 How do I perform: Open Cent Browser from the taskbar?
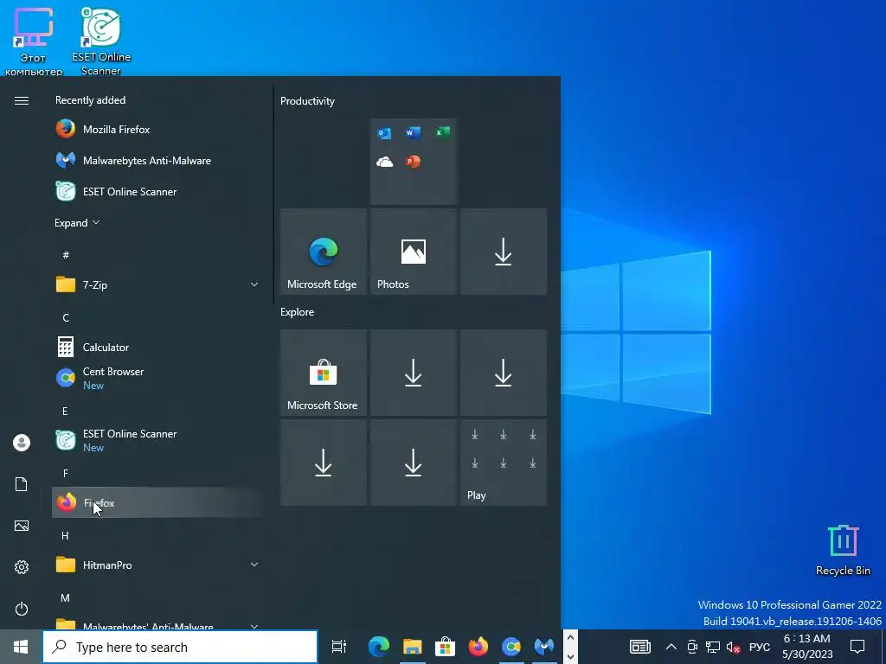(511, 647)
